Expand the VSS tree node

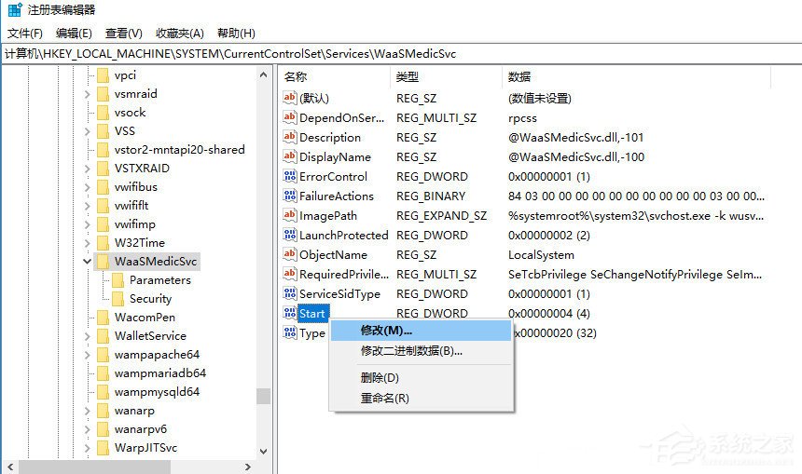pyautogui.click(x=87, y=132)
